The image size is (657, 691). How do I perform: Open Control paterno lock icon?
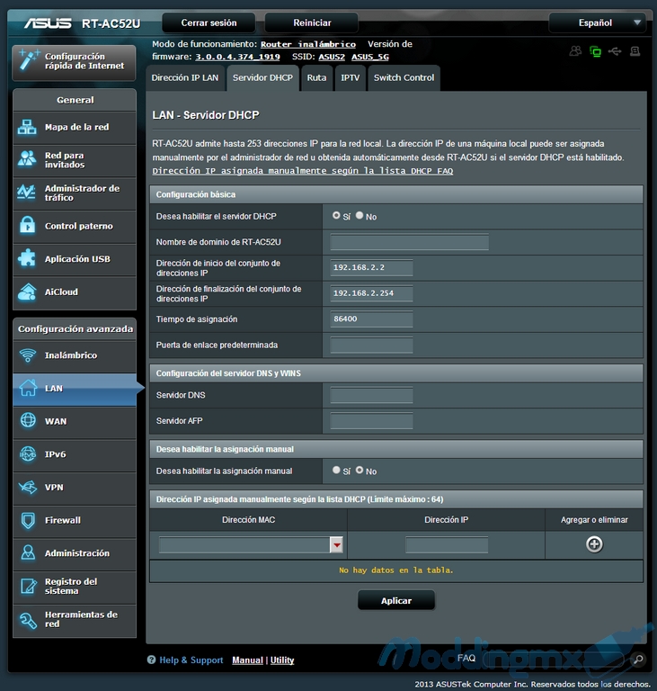(x=27, y=226)
